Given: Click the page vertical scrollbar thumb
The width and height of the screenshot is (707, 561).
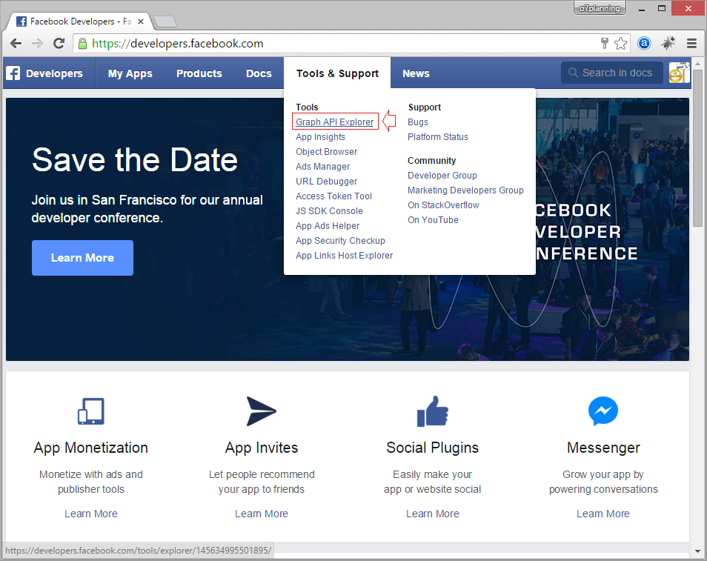Looking at the screenshot, I should [x=697, y=149].
